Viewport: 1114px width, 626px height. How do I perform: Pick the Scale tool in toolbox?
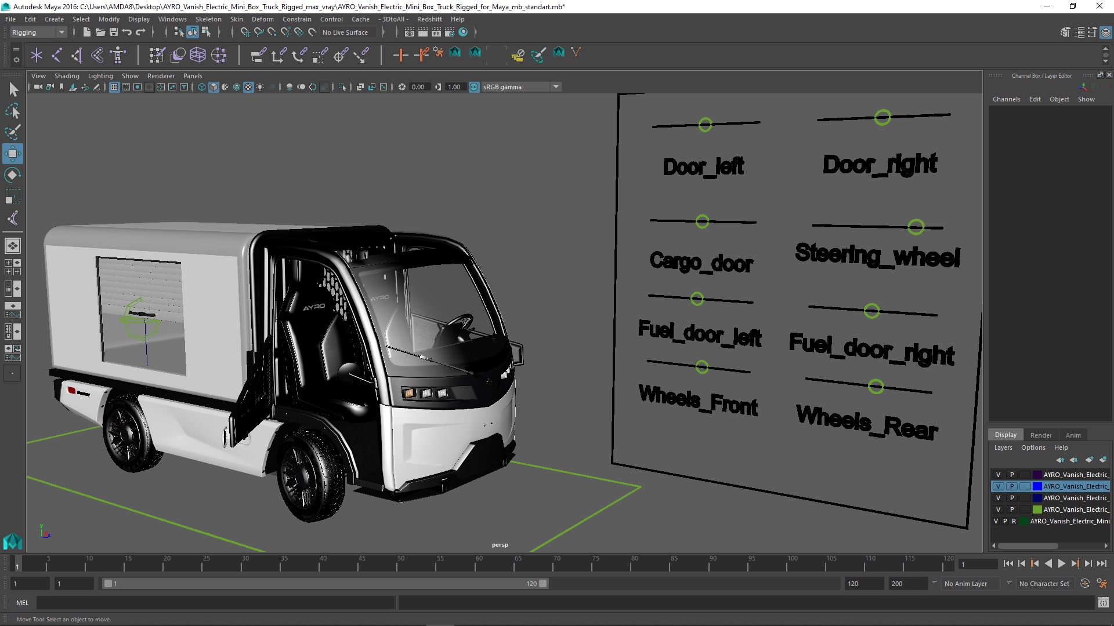pos(13,196)
